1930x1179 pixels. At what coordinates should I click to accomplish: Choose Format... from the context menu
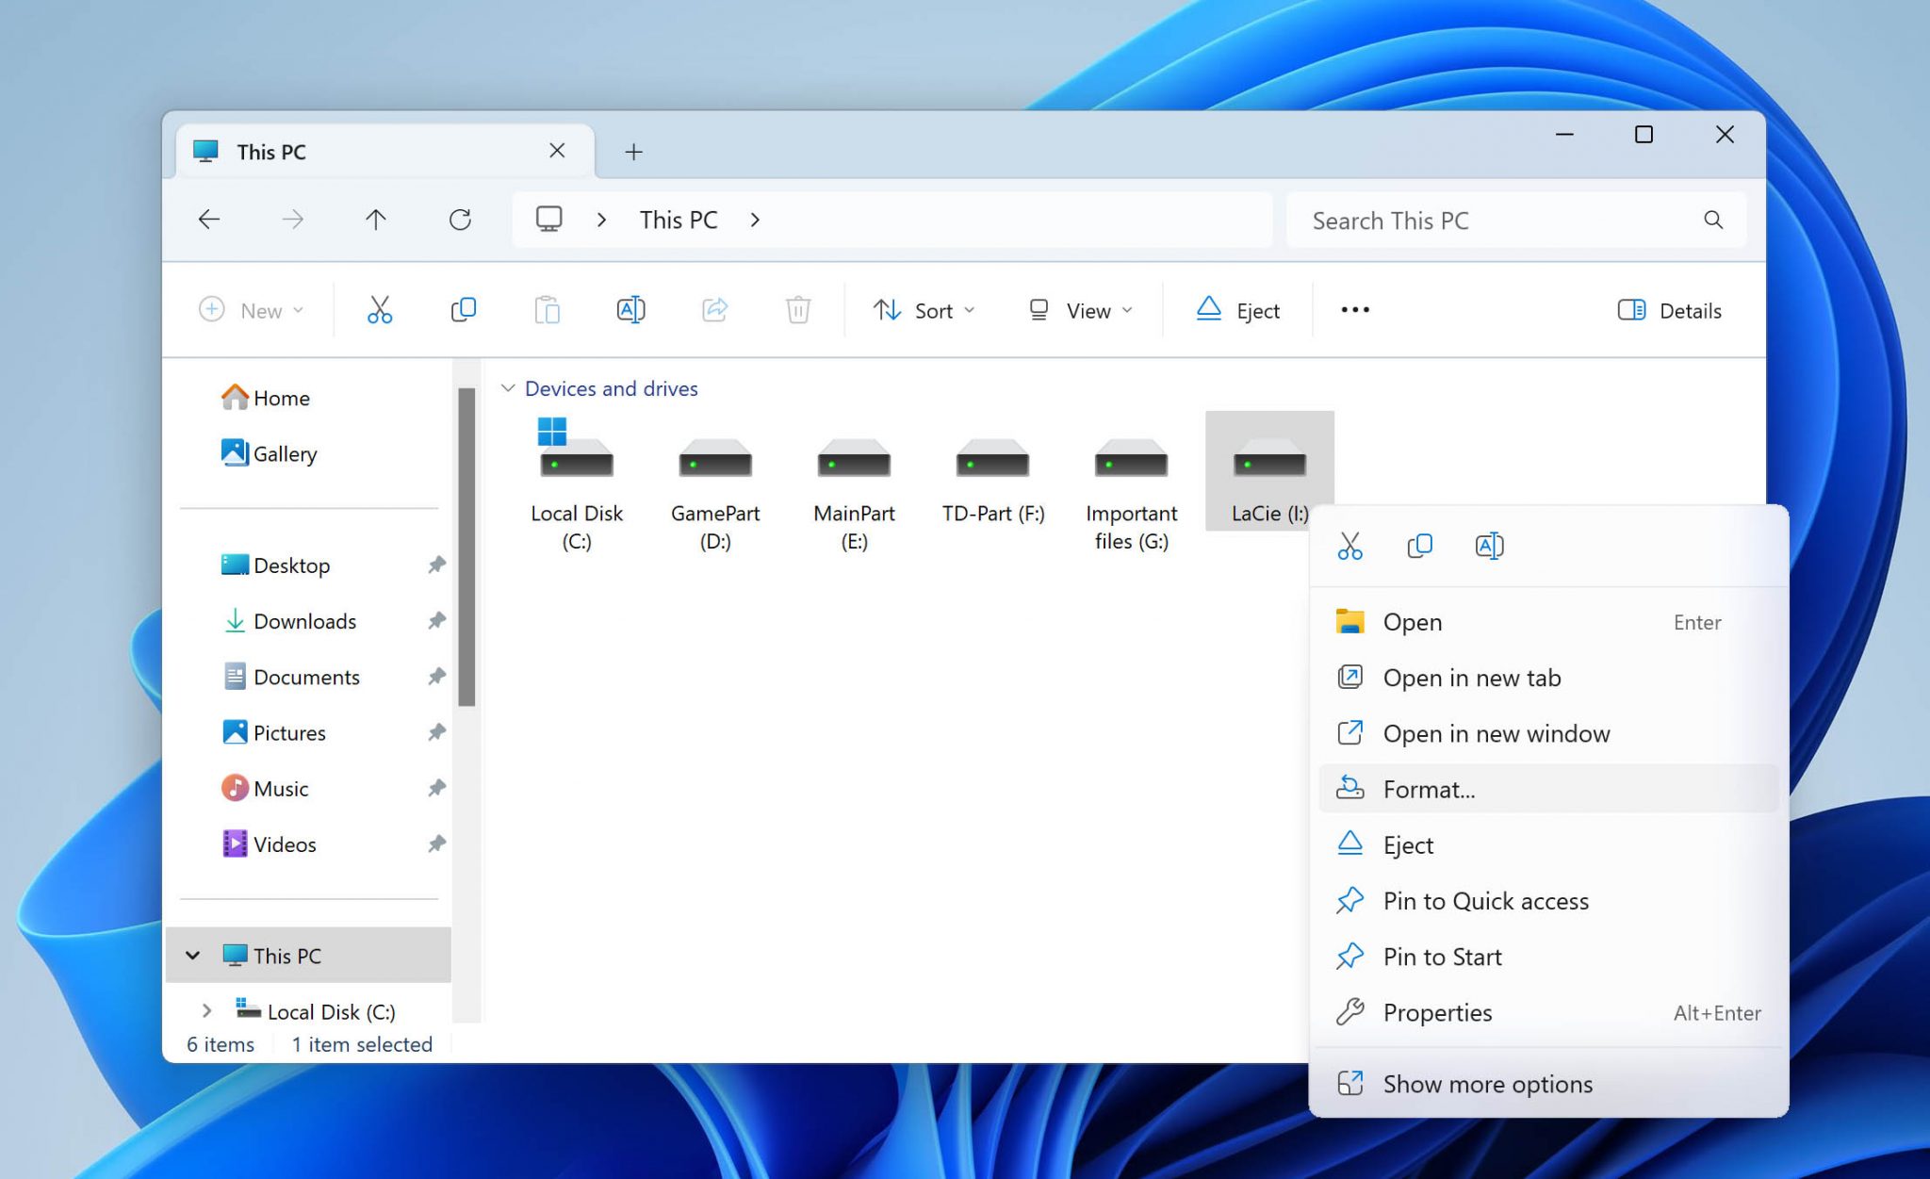coord(1429,789)
